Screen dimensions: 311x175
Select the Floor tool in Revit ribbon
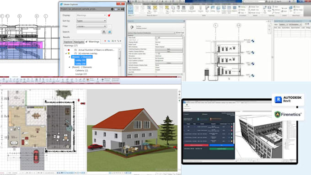[x=218, y=9]
